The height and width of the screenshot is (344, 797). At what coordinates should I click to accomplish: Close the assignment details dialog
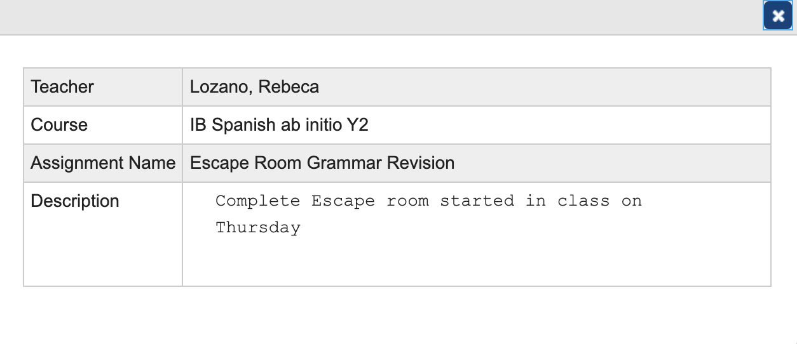pyautogui.click(x=778, y=17)
